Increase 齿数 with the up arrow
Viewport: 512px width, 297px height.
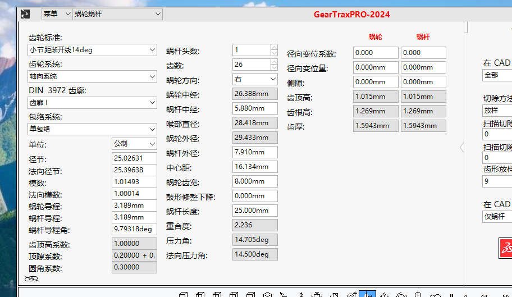[275, 62]
